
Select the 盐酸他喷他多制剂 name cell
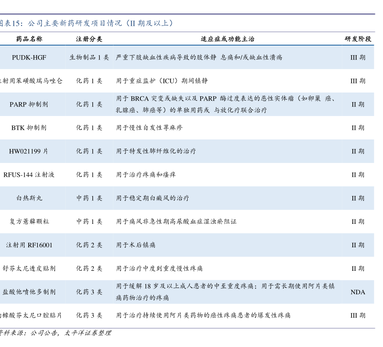click(29, 292)
